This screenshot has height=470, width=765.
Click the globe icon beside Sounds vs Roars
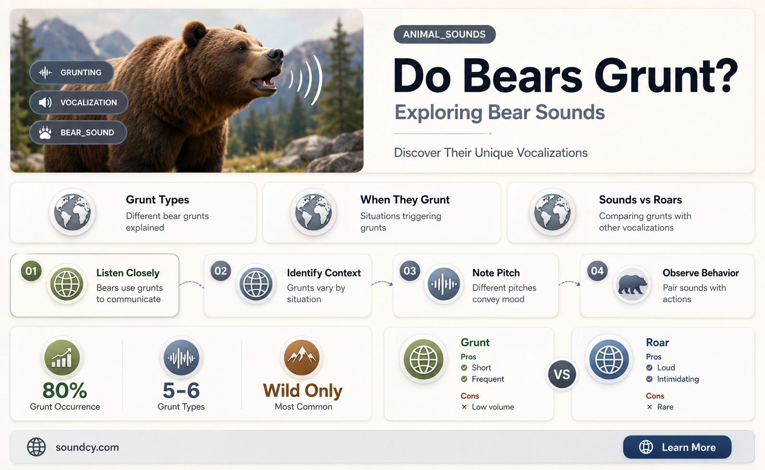click(x=552, y=212)
